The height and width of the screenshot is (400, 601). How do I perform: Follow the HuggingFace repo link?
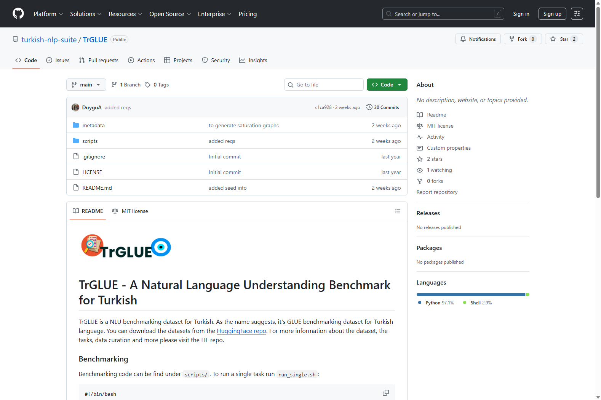(x=241, y=331)
